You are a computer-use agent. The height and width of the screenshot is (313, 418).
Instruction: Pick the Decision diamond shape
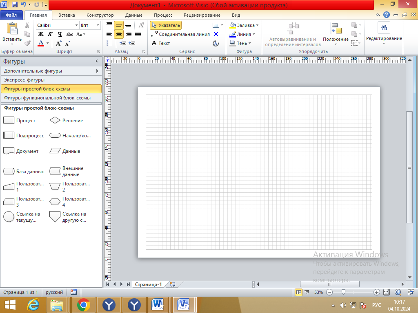[x=55, y=120]
